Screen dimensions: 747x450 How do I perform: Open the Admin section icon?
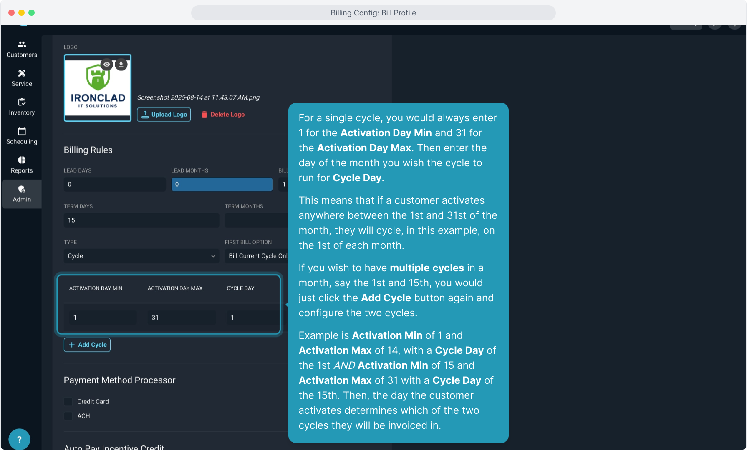point(22,189)
